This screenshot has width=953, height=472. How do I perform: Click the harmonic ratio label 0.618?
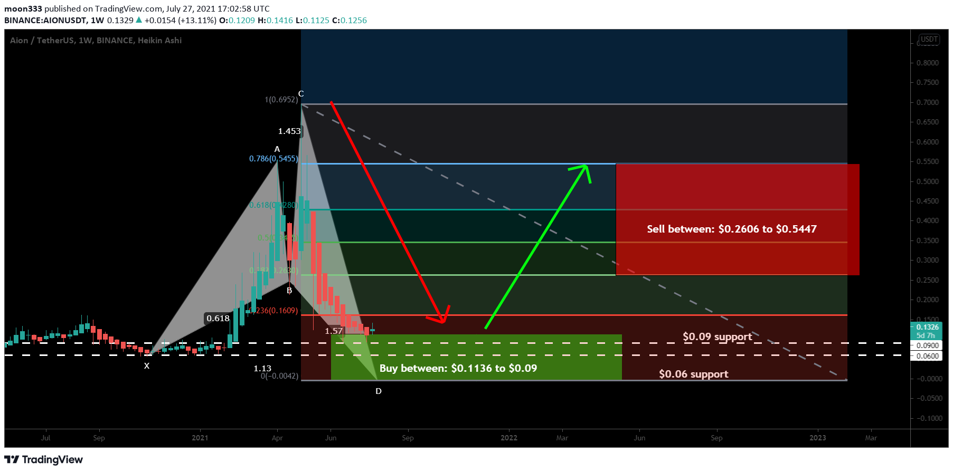click(x=218, y=318)
